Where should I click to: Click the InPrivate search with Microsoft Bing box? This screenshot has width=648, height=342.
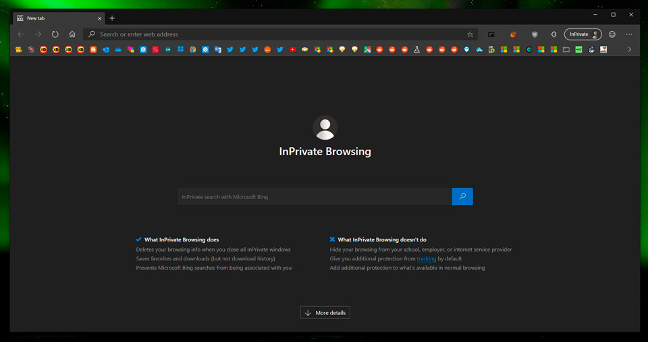click(315, 196)
